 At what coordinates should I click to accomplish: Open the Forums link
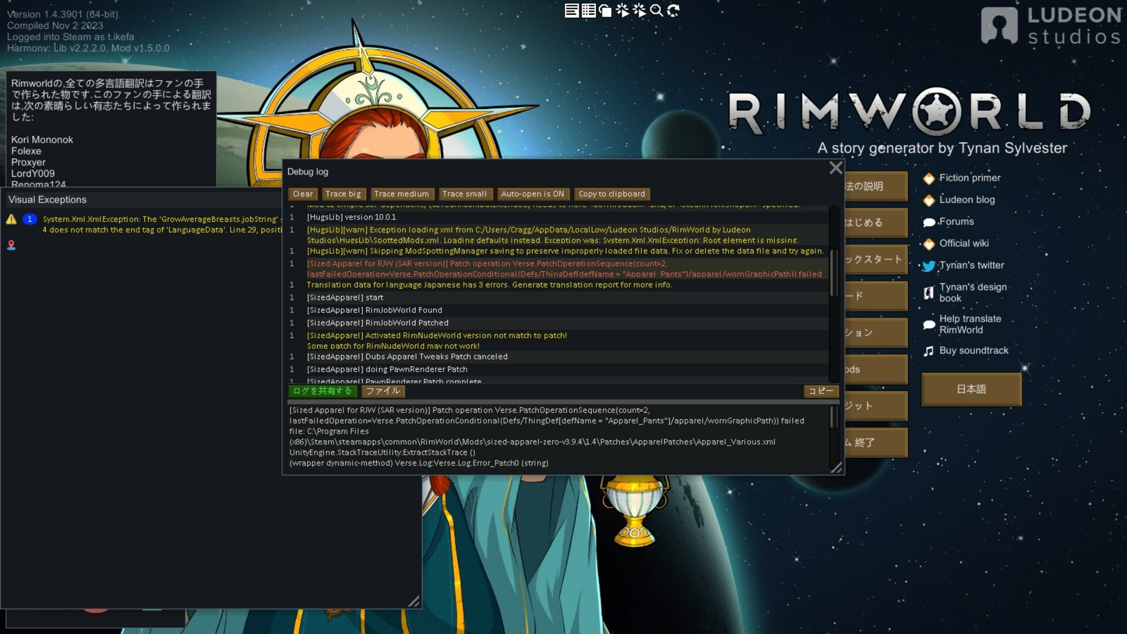956,221
